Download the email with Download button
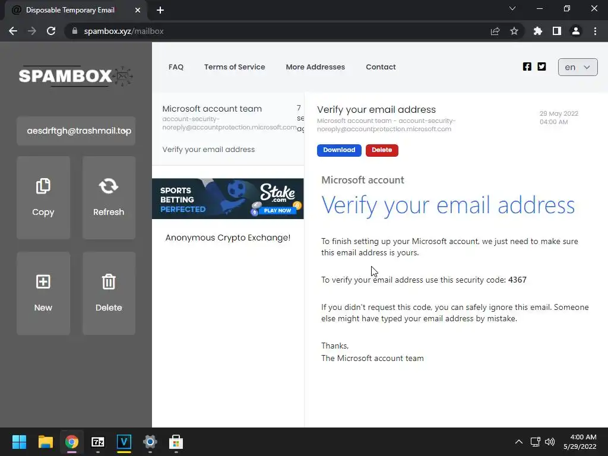The width and height of the screenshot is (608, 456). point(339,150)
